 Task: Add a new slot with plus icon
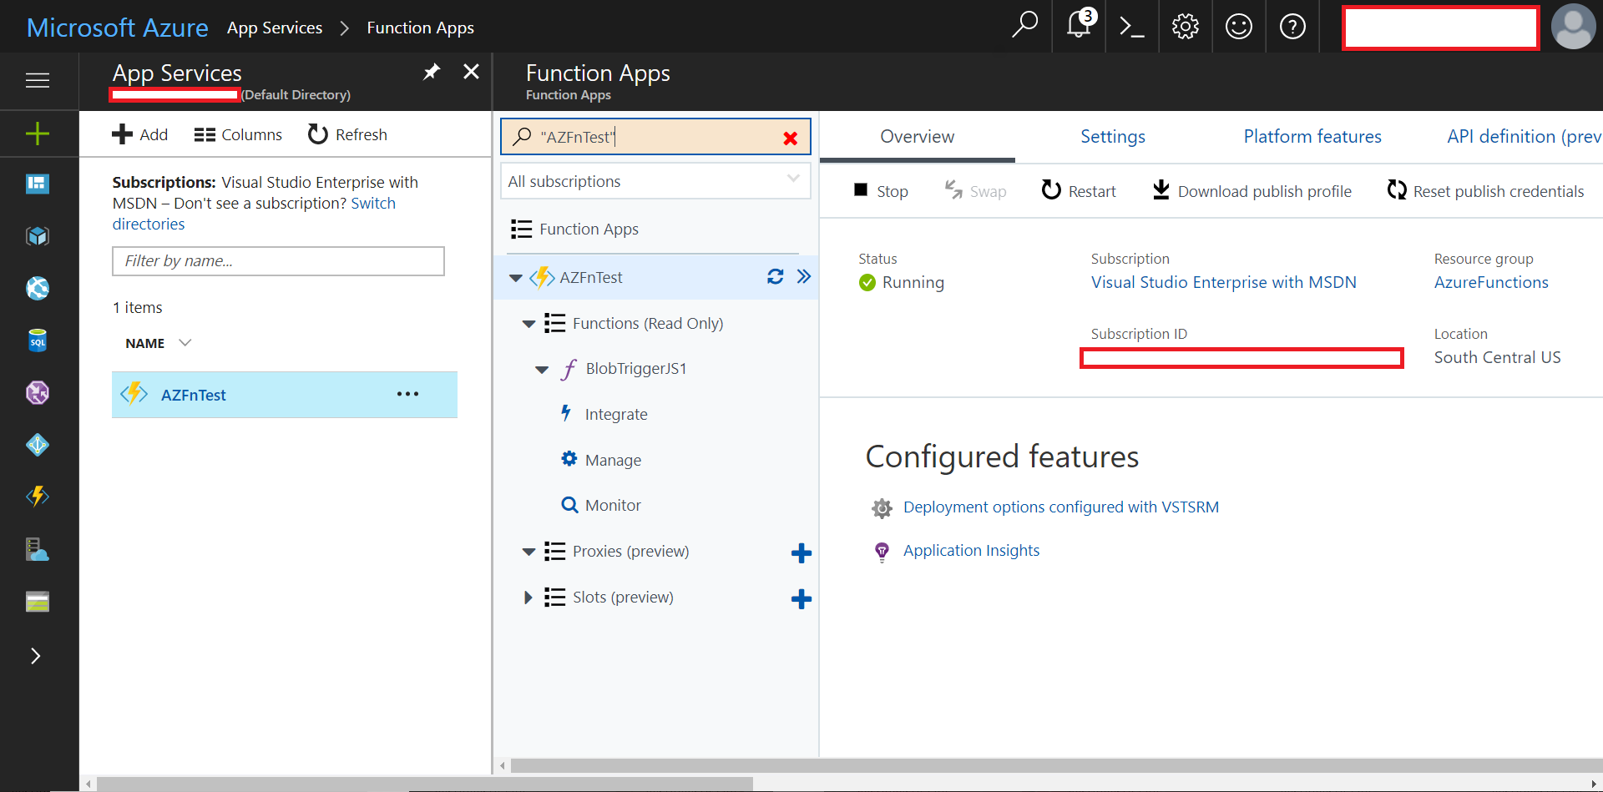(x=801, y=599)
